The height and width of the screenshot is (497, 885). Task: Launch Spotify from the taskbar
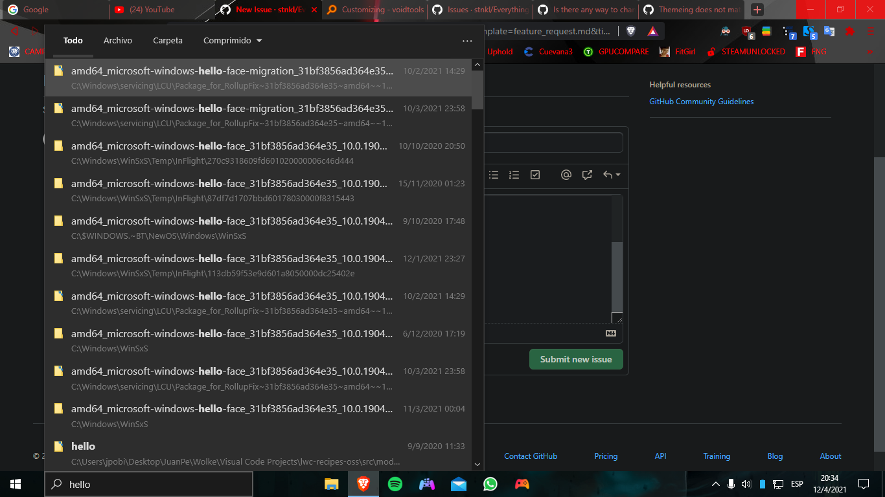395,484
